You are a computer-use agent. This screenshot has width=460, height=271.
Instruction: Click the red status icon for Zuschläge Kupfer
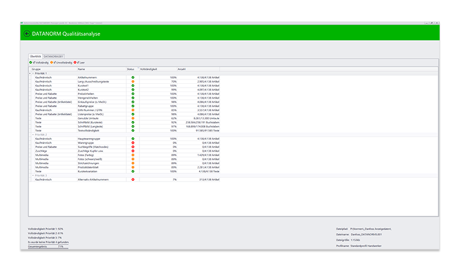point(133,151)
